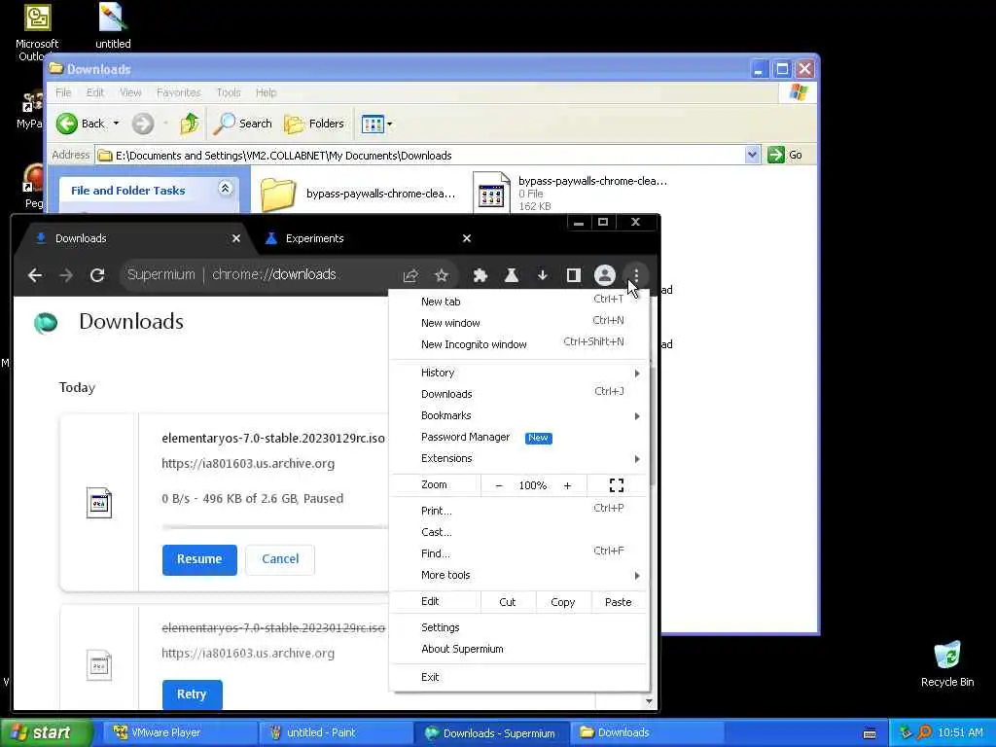This screenshot has height=747, width=996.
Task: Click the three-dot Supermium menu icon
Action: click(x=636, y=275)
